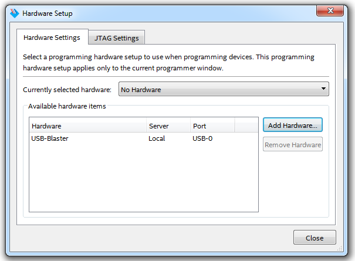
Task: Open the Currently selected hardware dropdown
Action: click(223, 90)
